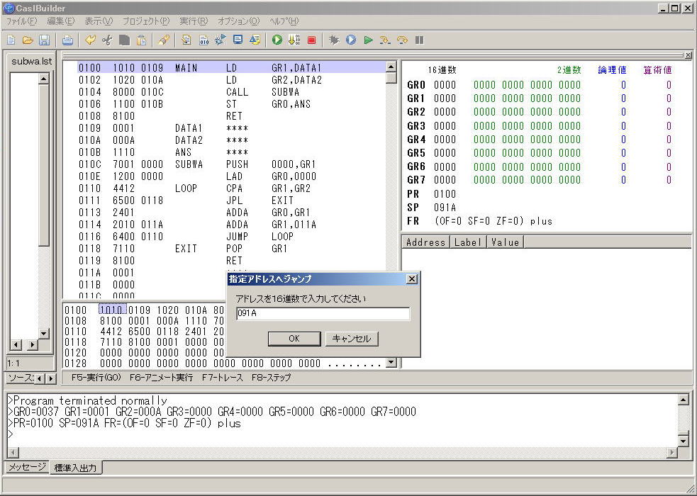Viewport: 697px width, 496px height.
Task: Click the hex address input field
Action: pos(323,313)
